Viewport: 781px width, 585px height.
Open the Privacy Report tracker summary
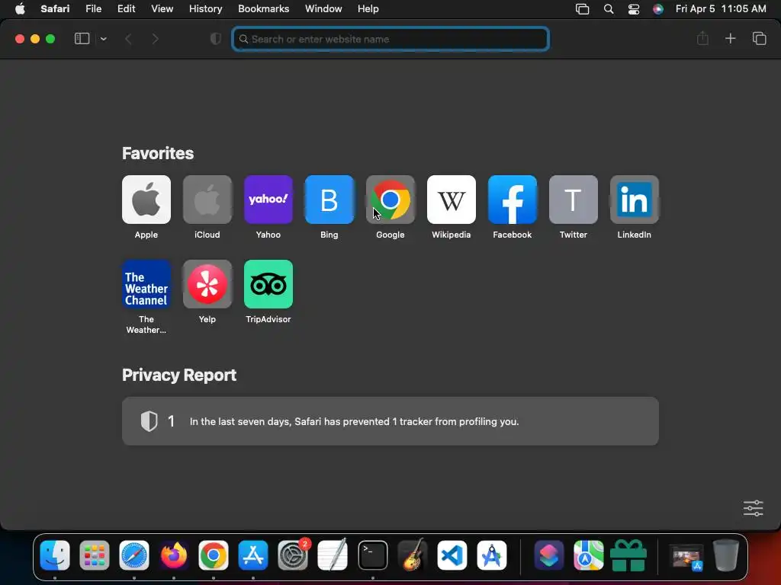pyautogui.click(x=390, y=420)
